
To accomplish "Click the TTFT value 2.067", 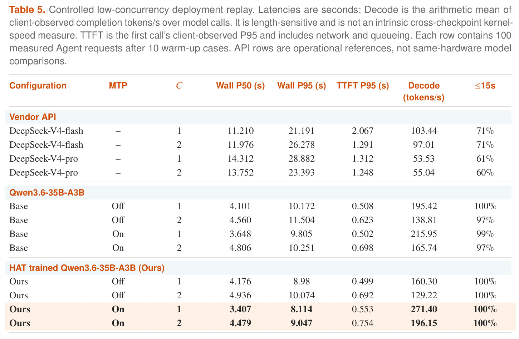I will point(363,131).
